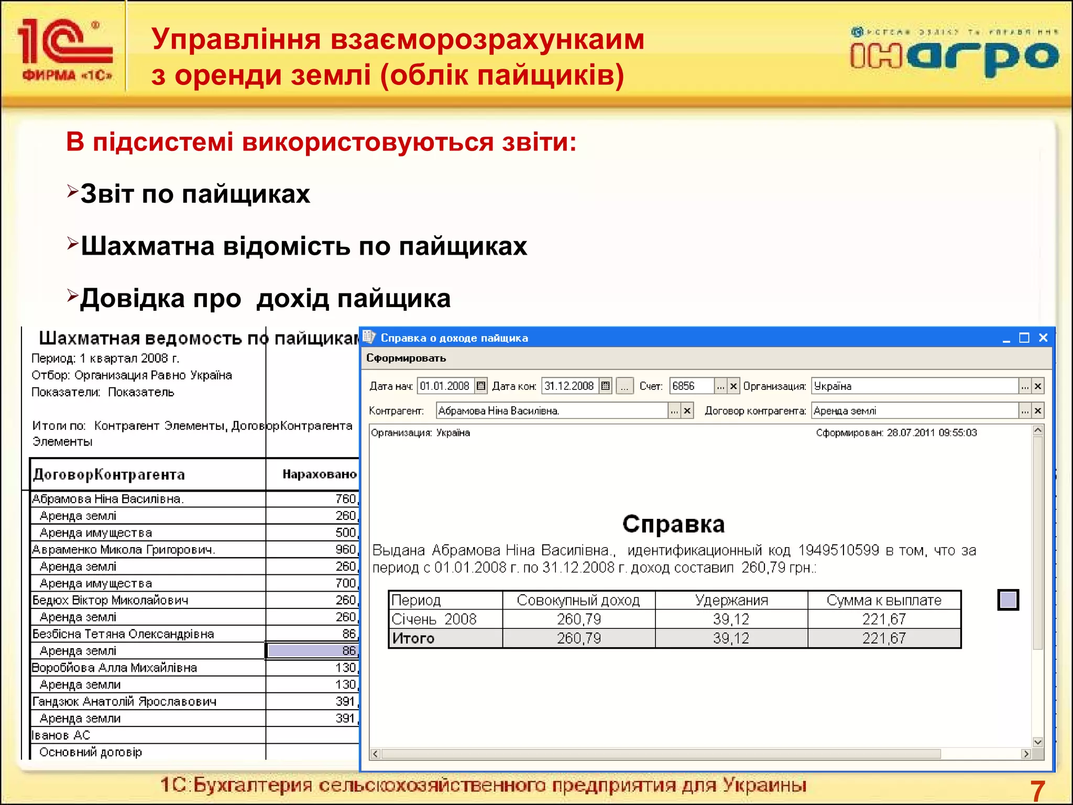Click document icon in Справка title bar
Screen dimensions: 1073x805
(369, 337)
